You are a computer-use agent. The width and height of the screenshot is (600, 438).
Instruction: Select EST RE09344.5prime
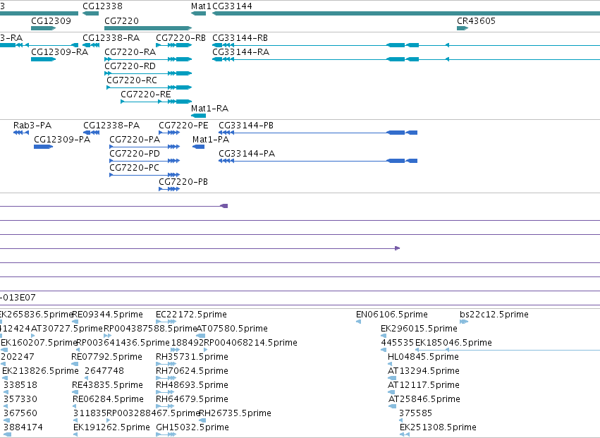108,315
